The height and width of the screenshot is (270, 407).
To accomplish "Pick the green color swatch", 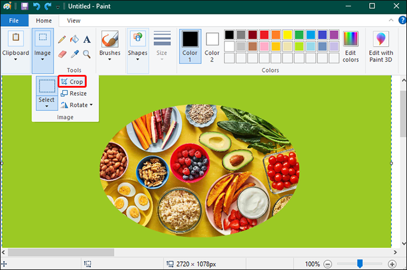I will [299, 35].
